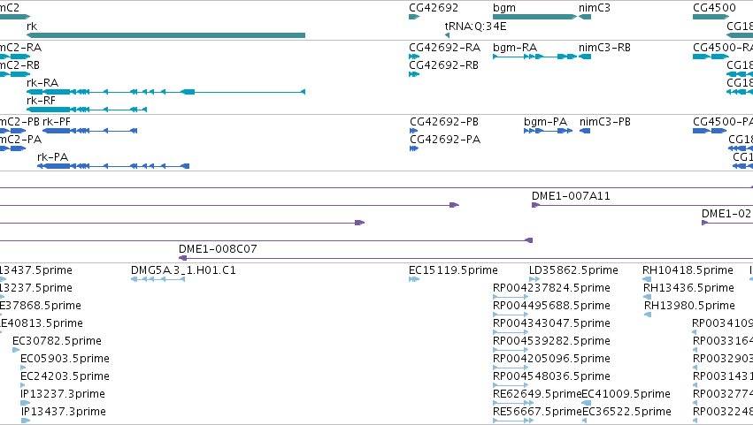The height and width of the screenshot is (425, 753).
Task: Click the RP004539282.5prime EST label
Action: (x=551, y=341)
